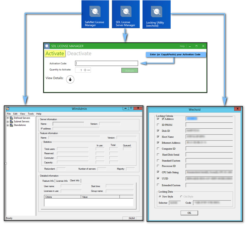Image resolution: width=248 pixels, height=225 pixels.
Task: Open the Help menu in WlmAdmin
Action: pos(39,114)
